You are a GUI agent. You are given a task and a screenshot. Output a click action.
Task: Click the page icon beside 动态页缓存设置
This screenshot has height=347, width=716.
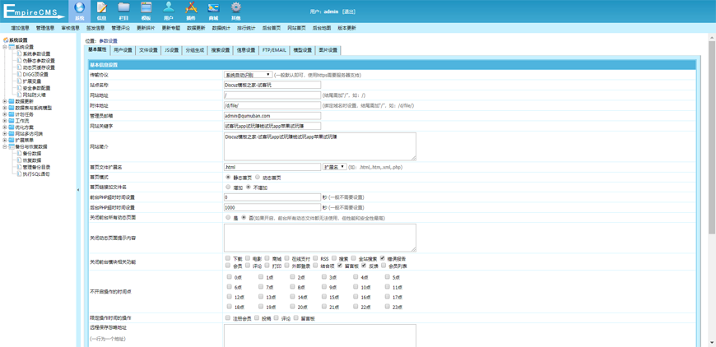point(19,67)
